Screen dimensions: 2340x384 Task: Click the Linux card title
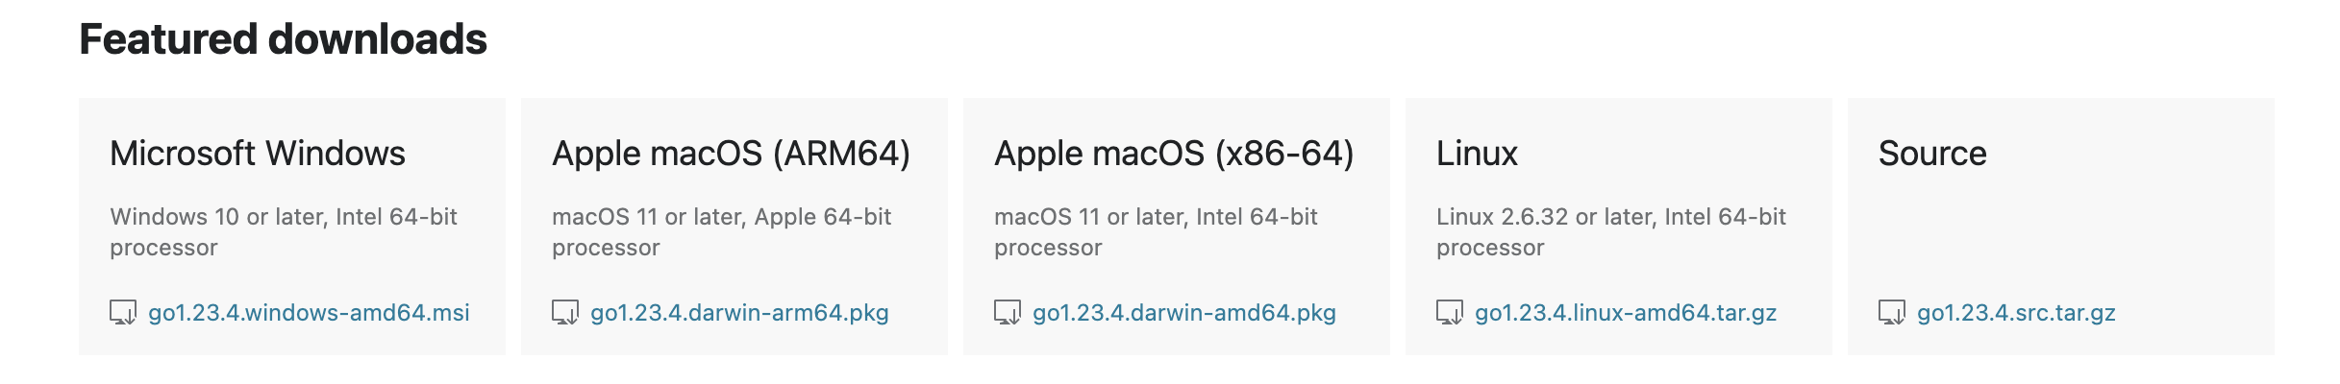[x=1477, y=154]
